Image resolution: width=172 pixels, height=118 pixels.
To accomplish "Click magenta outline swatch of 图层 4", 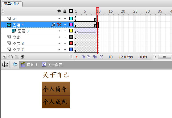I will pos(71,24).
